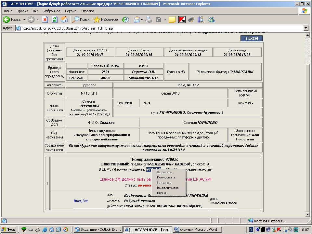312x234 pixels.
Task: Click the page scrollbar up arrow
Action: 307,35
